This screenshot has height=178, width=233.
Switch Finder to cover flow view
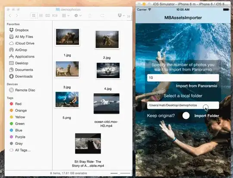point(55,16)
